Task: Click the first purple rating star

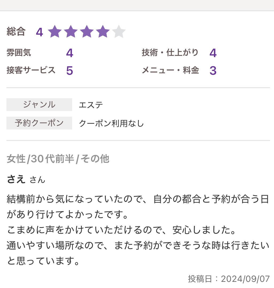Action: [x=55, y=32]
